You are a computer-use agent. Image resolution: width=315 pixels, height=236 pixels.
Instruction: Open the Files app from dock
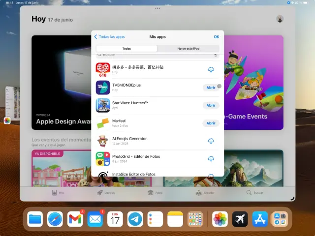[x=35, y=219]
